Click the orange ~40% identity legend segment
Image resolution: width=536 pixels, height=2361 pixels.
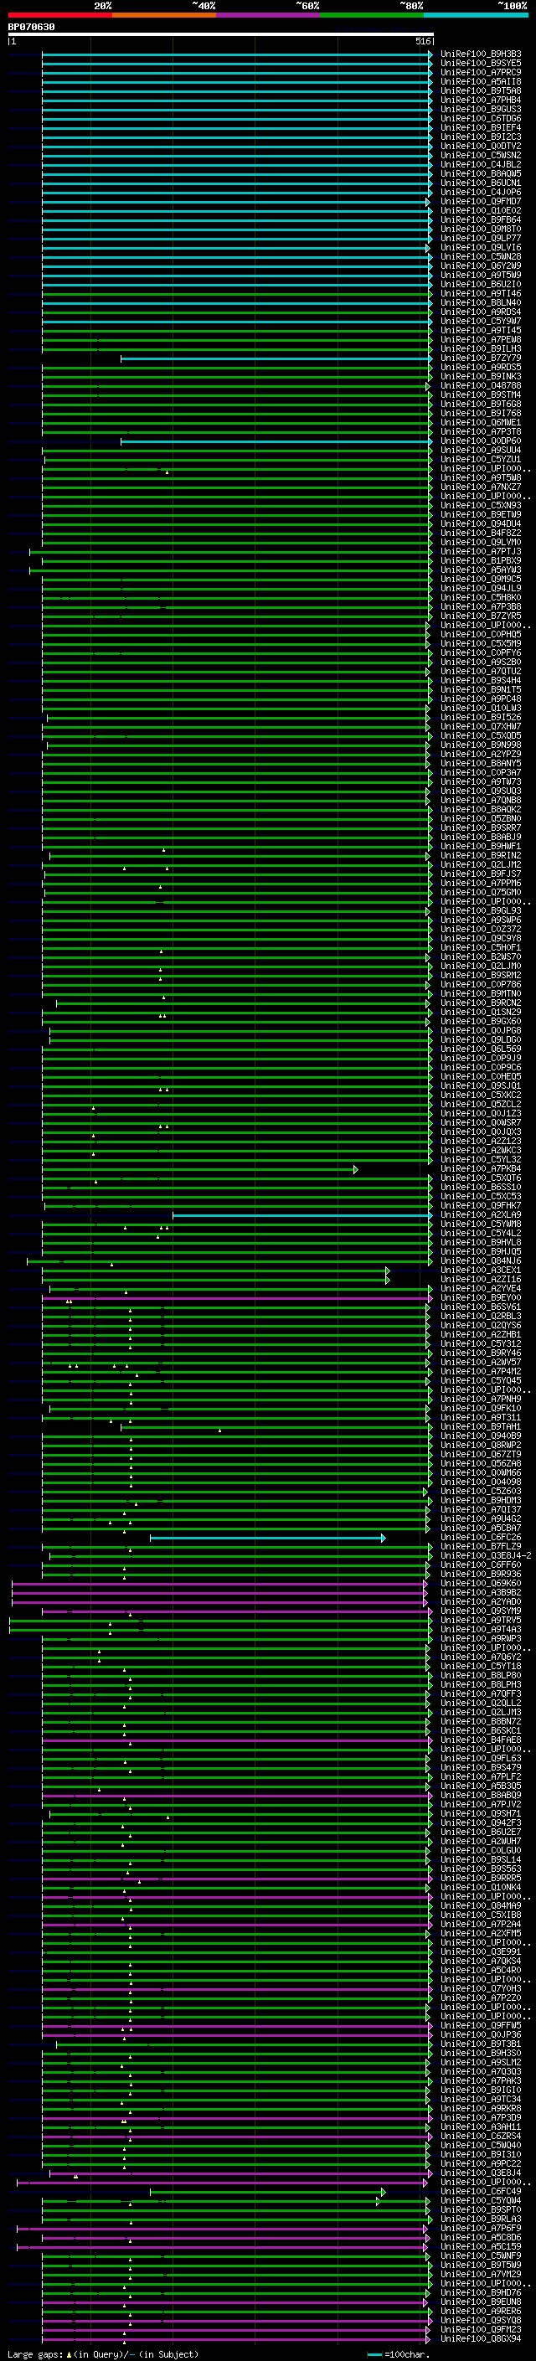(x=164, y=15)
